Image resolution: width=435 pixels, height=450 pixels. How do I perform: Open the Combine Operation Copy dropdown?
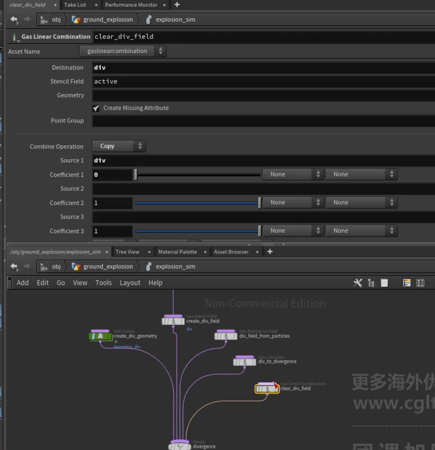pos(119,146)
